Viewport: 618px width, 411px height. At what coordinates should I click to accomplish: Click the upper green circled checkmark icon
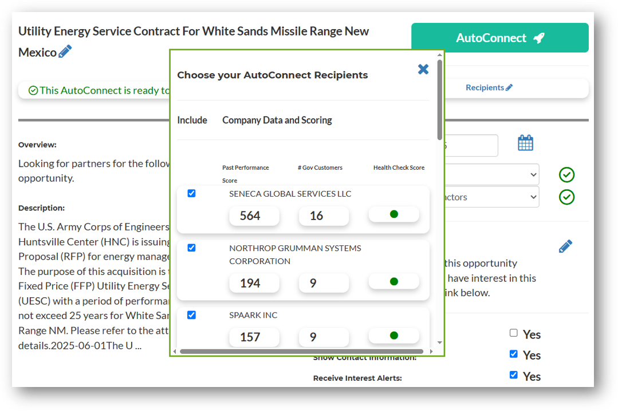pos(567,174)
